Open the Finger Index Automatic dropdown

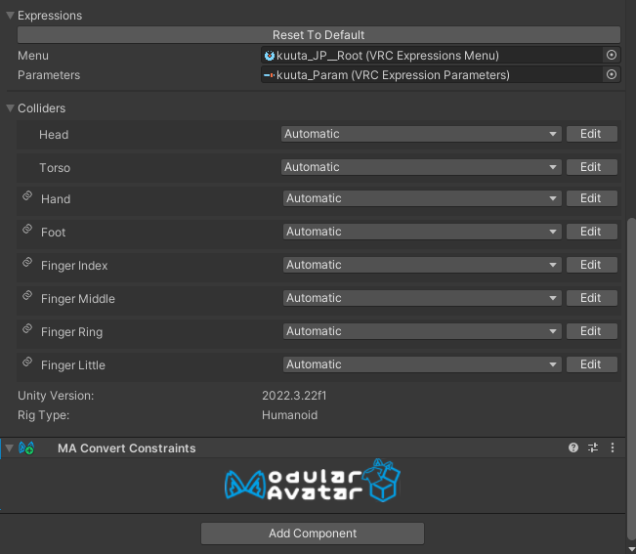tap(422, 265)
